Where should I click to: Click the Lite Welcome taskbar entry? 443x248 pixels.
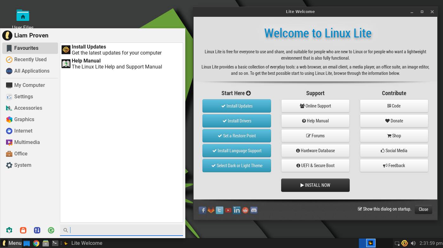click(x=83, y=243)
